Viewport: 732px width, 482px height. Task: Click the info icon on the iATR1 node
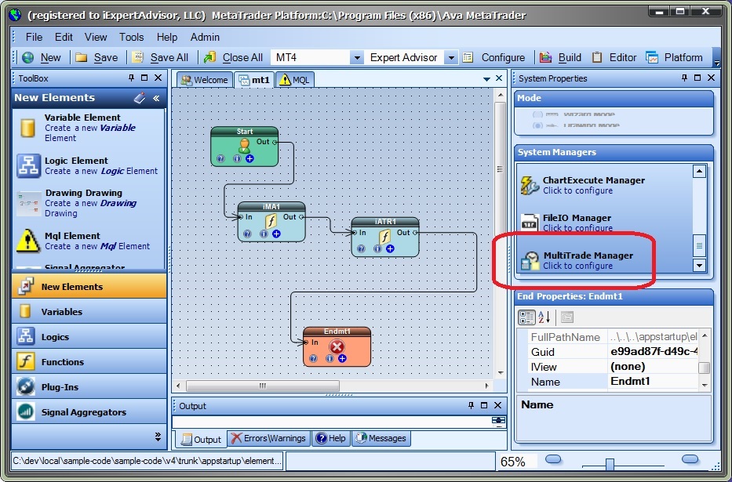point(377,249)
